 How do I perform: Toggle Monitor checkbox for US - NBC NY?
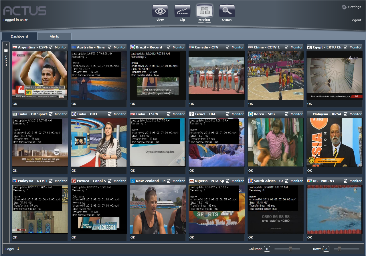[x=345, y=181]
